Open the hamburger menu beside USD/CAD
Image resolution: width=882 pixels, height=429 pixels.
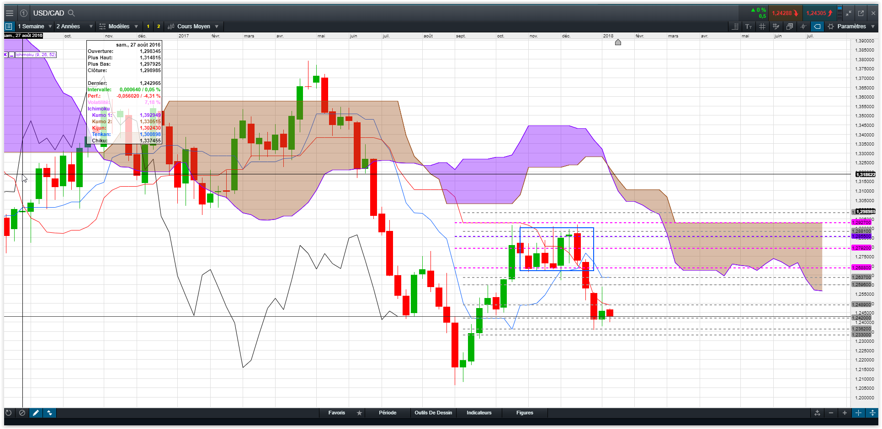9,13
